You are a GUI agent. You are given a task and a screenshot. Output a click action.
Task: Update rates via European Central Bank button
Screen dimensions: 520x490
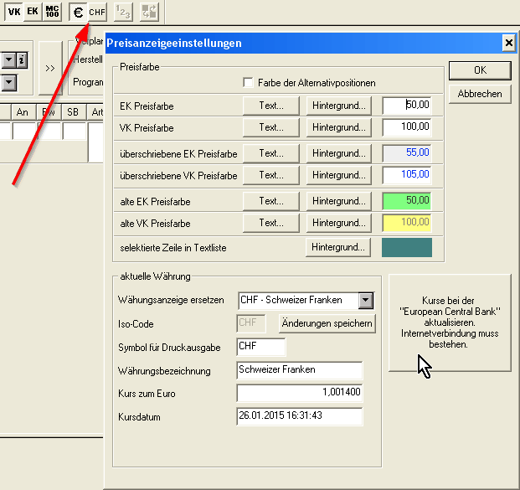click(x=450, y=322)
